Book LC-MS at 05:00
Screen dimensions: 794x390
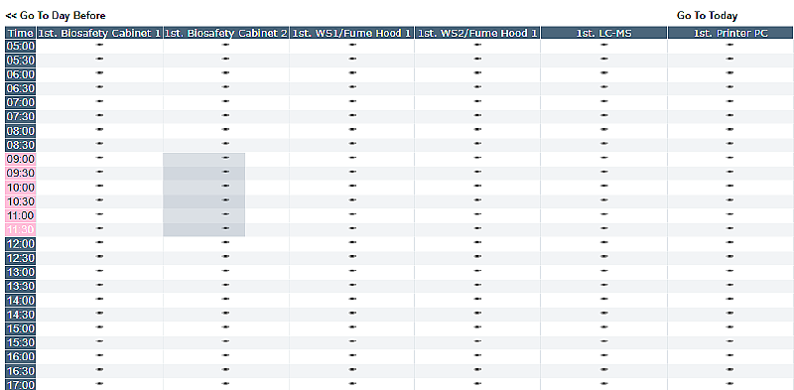click(604, 45)
